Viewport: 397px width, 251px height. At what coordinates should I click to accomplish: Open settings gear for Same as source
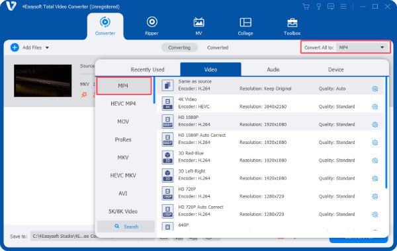(375, 89)
